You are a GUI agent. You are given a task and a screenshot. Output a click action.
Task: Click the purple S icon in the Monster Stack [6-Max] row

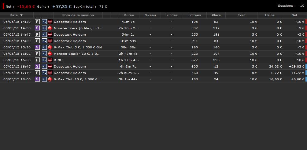(37, 28)
